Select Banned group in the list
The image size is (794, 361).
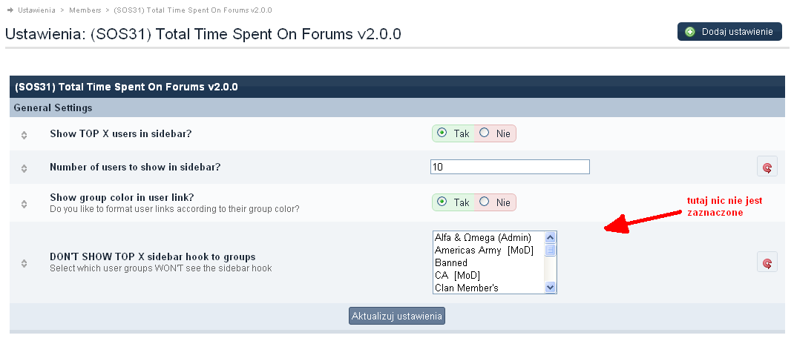pyautogui.click(x=451, y=263)
